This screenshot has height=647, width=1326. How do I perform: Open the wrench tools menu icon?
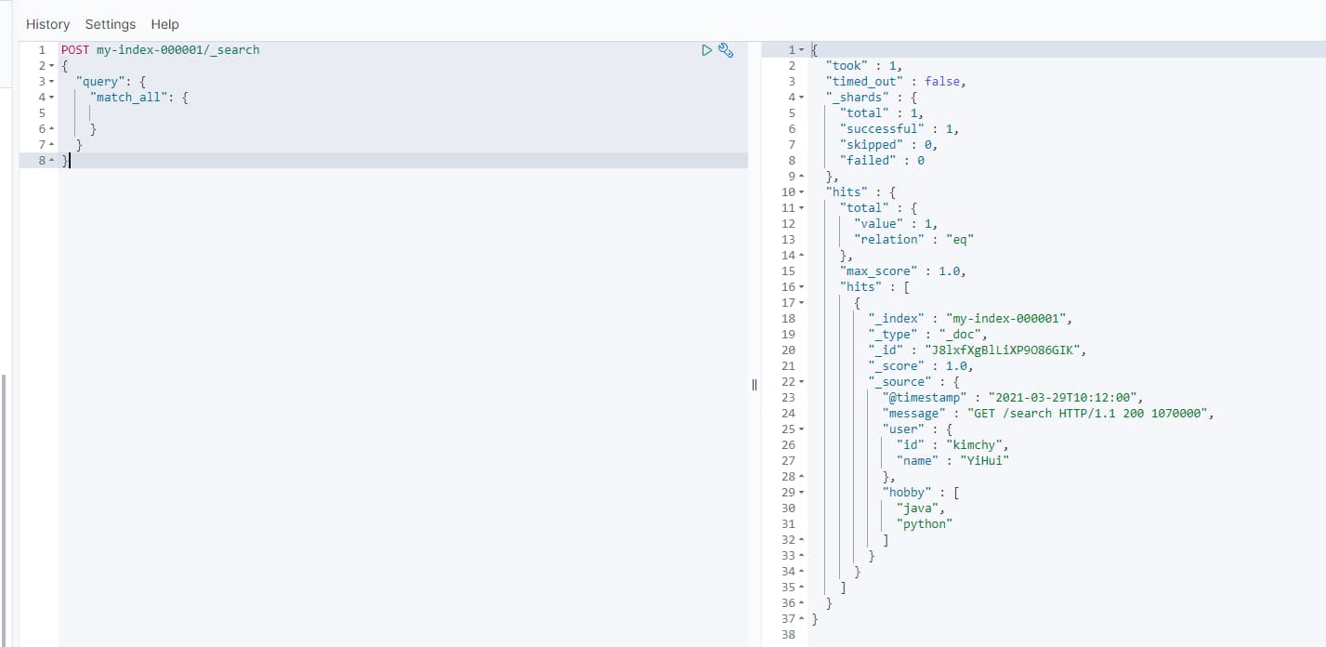pyautogui.click(x=727, y=50)
